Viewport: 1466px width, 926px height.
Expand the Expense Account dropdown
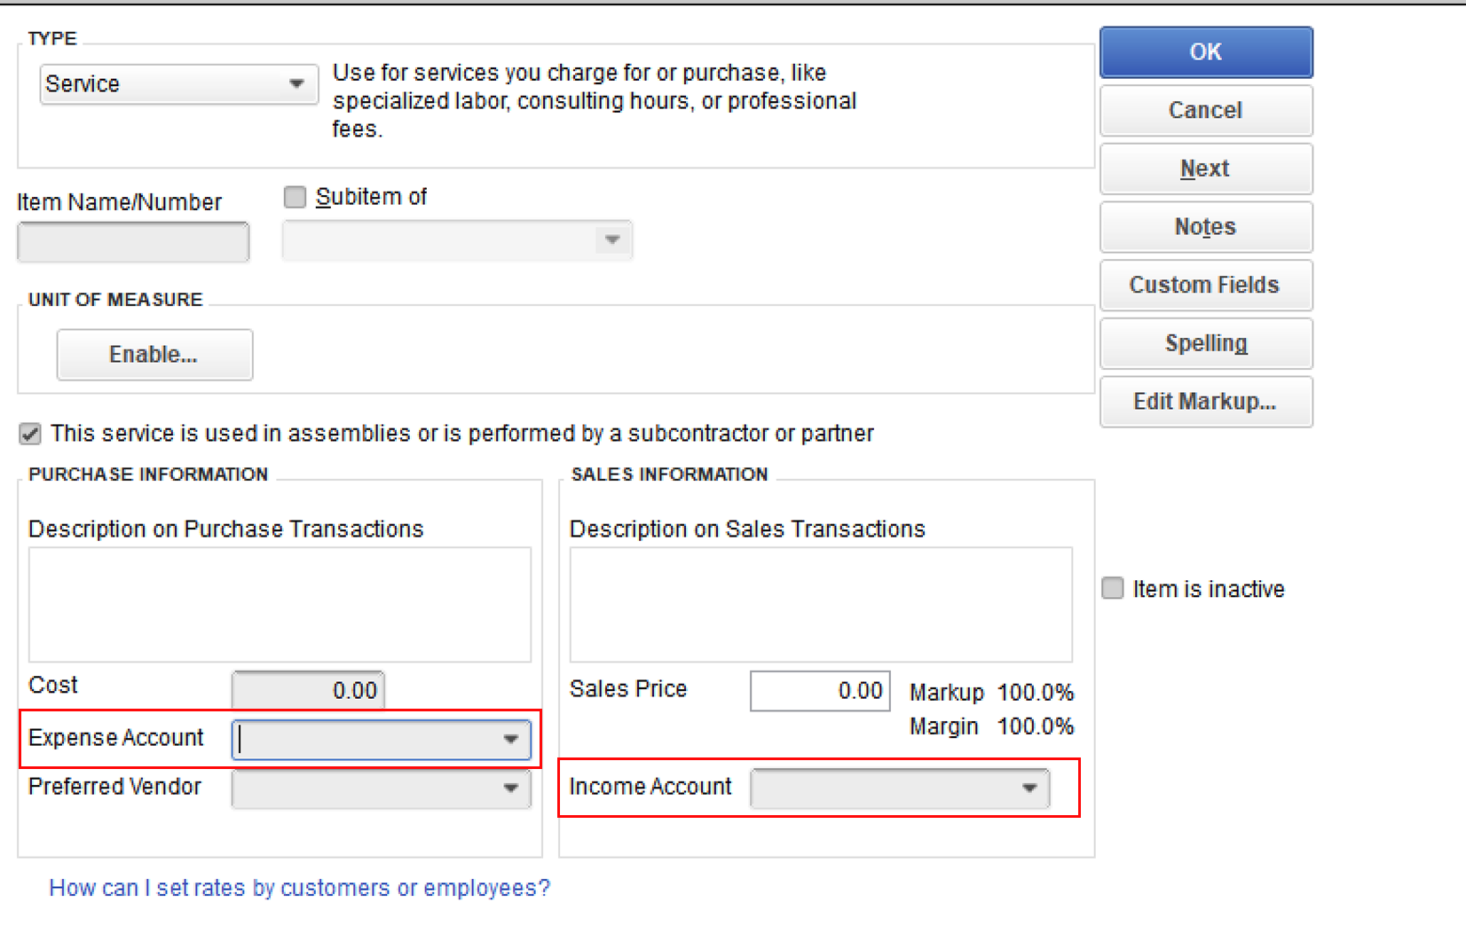[x=511, y=740]
